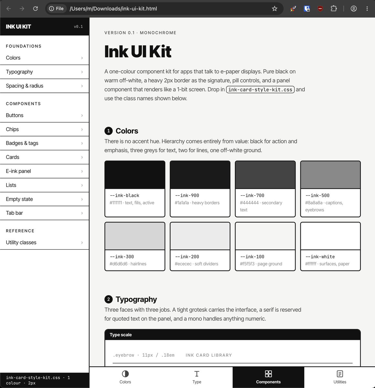Open Spacing & radius in sidebar
This screenshot has width=375, height=388.
tap(44, 86)
